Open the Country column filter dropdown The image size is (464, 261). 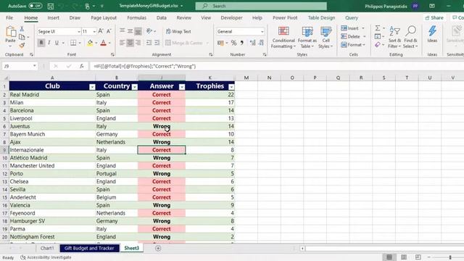135,87
